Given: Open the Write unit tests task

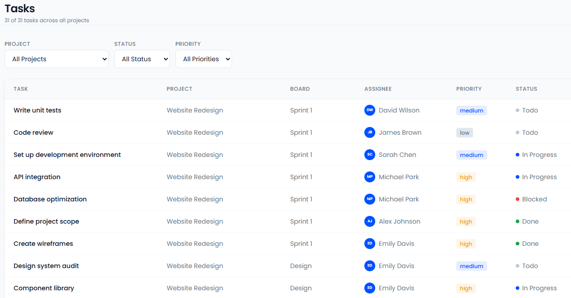Looking at the screenshot, I should coord(37,110).
